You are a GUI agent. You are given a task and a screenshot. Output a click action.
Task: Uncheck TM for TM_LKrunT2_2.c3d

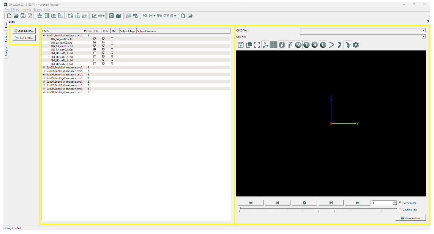tap(112, 64)
